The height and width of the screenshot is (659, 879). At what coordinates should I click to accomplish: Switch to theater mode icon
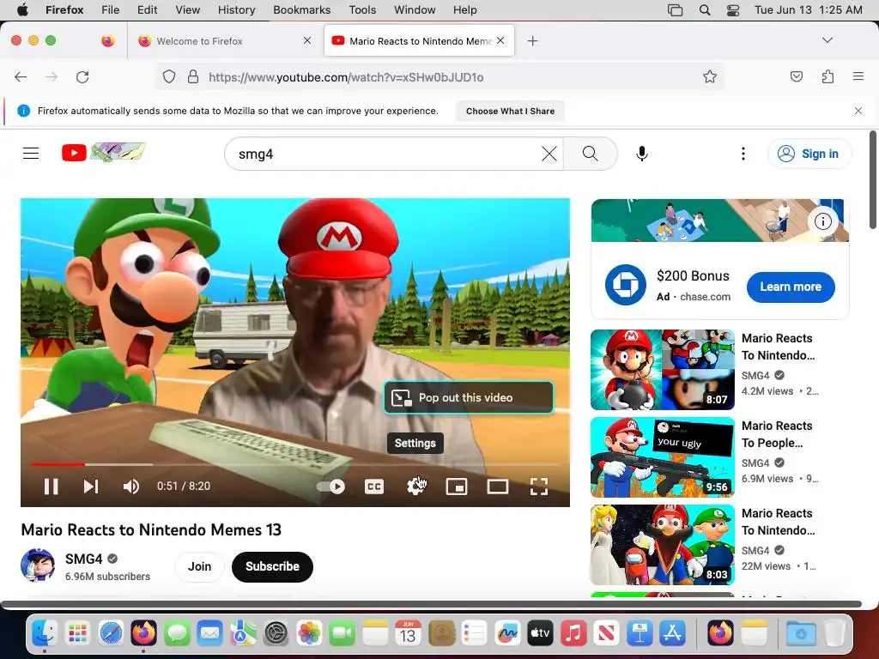pyautogui.click(x=497, y=487)
